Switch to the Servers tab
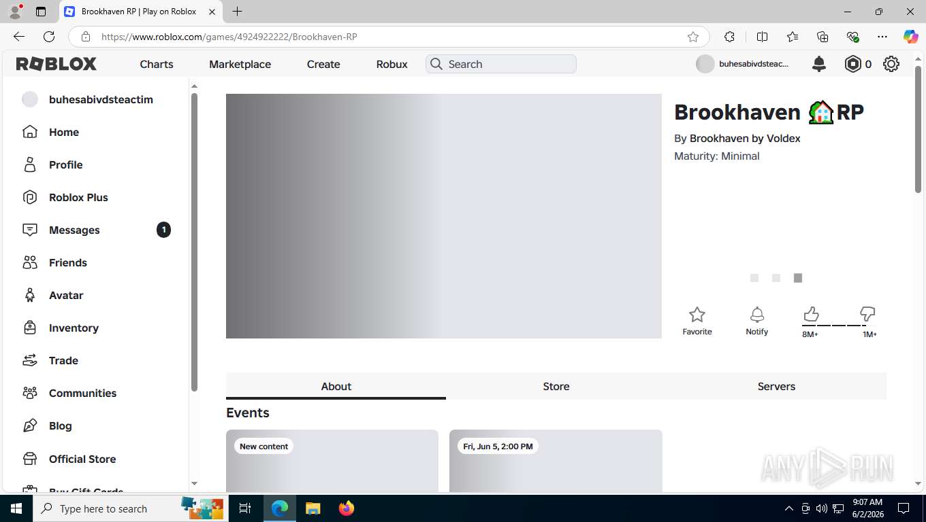 pos(776,386)
